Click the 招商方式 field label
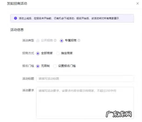Image resolution: width=142 pixels, height=122 pixels. click(28, 53)
